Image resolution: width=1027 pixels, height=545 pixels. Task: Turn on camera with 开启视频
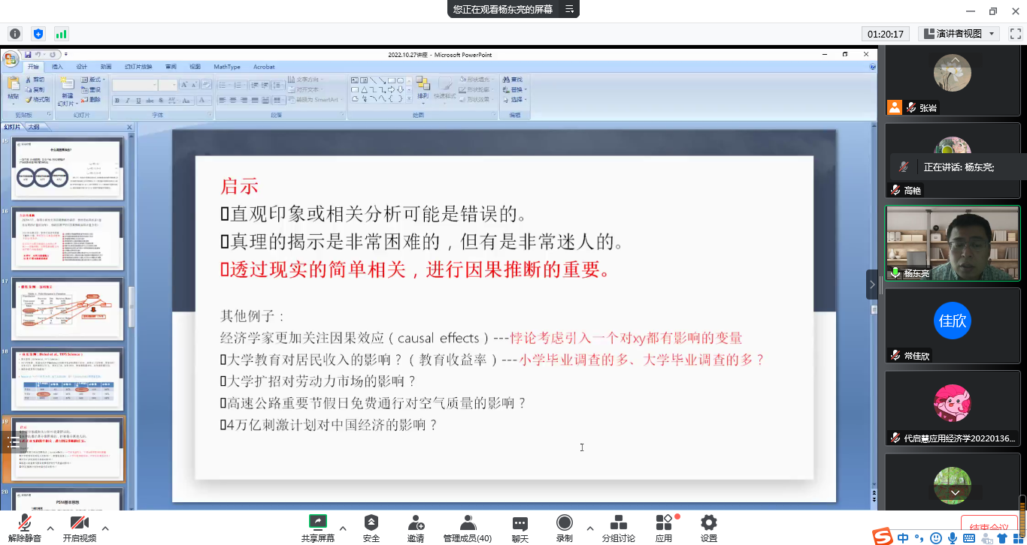coord(80,528)
